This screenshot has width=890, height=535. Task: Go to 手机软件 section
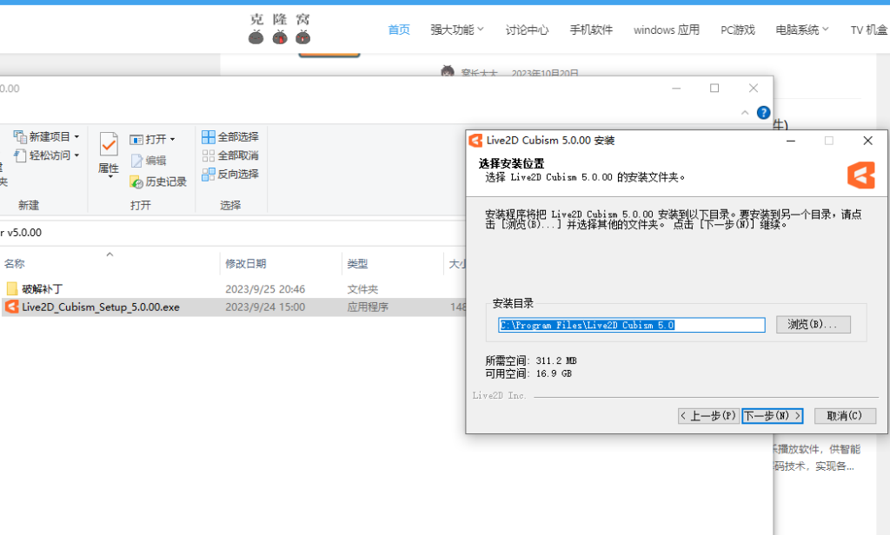click(x=591, y=30)
